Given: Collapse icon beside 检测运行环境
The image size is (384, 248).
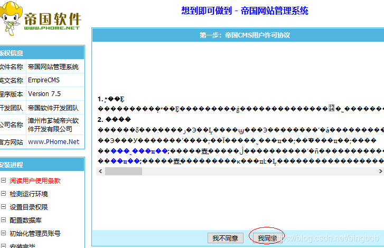Looking at the screenshot, I should click(3, 194).
